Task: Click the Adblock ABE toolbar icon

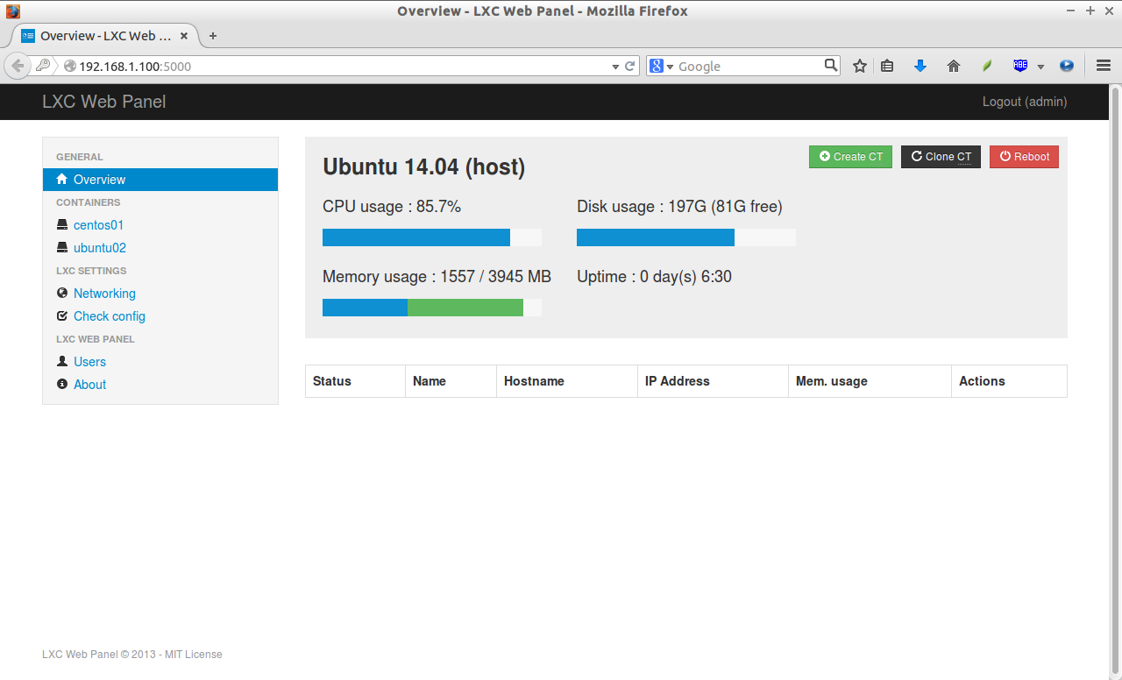Action: (1020, 66)
